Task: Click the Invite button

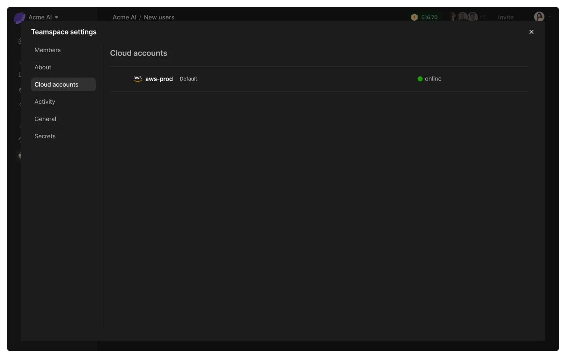Action: [506, 17]
